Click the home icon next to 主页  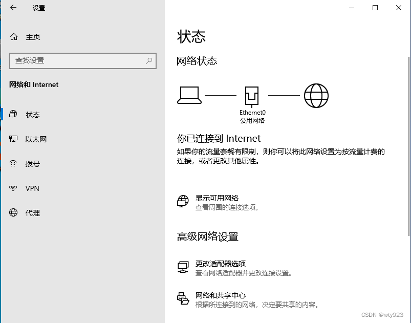click(13, 36)
